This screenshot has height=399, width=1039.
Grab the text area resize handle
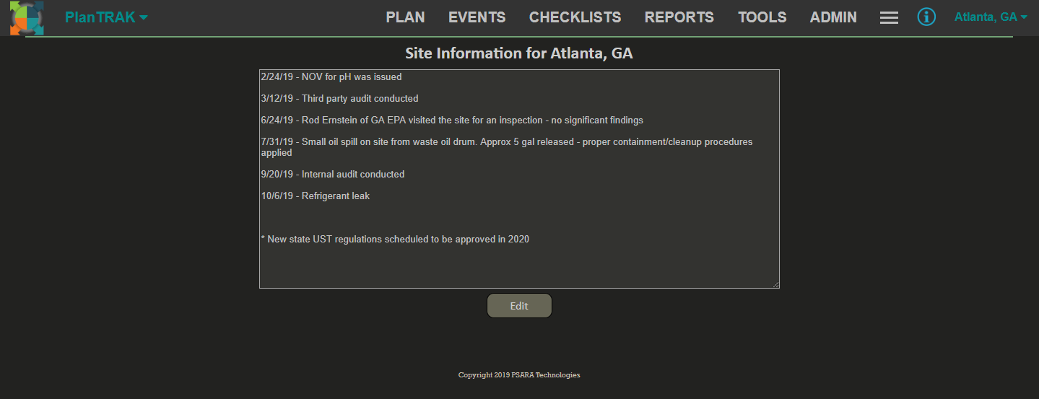coord(775,284)
